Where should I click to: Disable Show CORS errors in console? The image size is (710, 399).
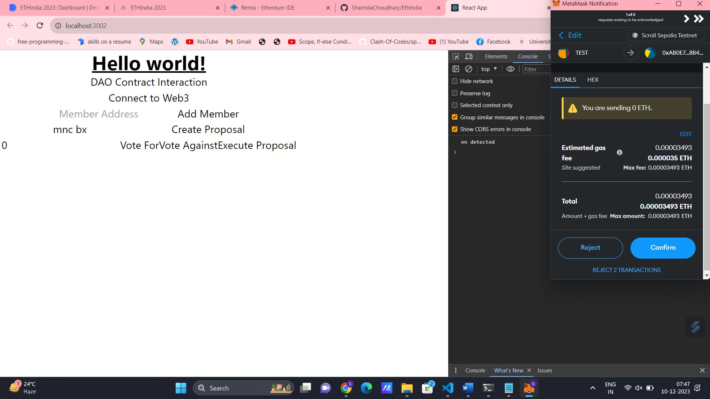455,129
